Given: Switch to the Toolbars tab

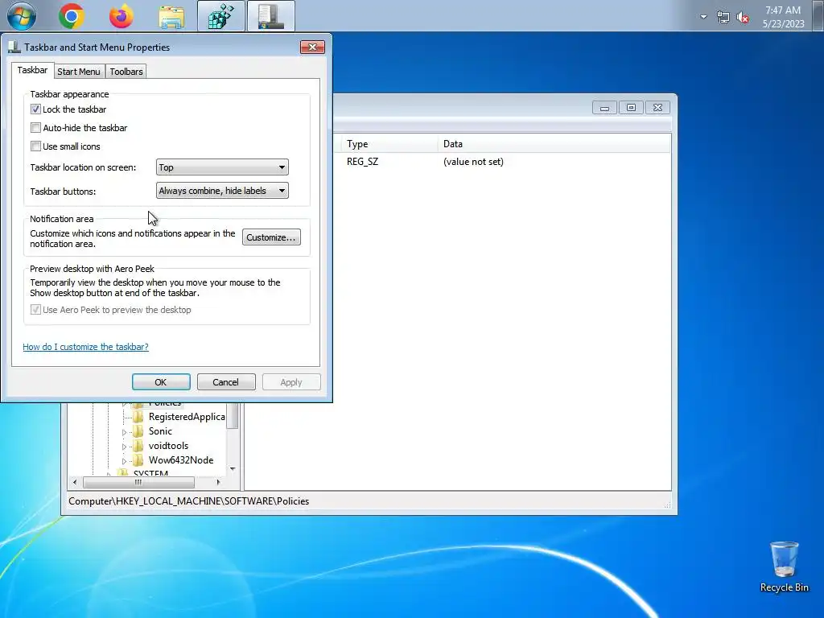Looking at the screenshot, I should pyautogui.click(x=126, y=72).
